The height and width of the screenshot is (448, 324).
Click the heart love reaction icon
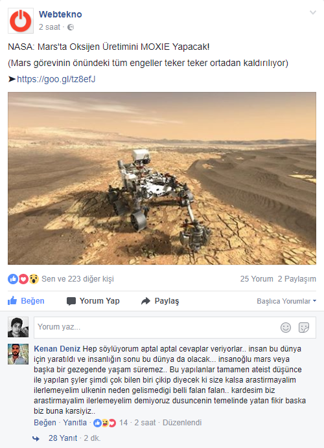pos(23,279)
